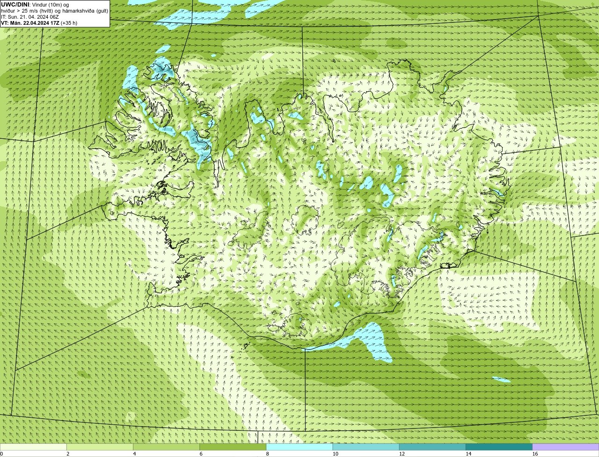Screen dimensions: 599x457
Task: Click the '2' label on the color scale
Action: (x=68, y=454)
